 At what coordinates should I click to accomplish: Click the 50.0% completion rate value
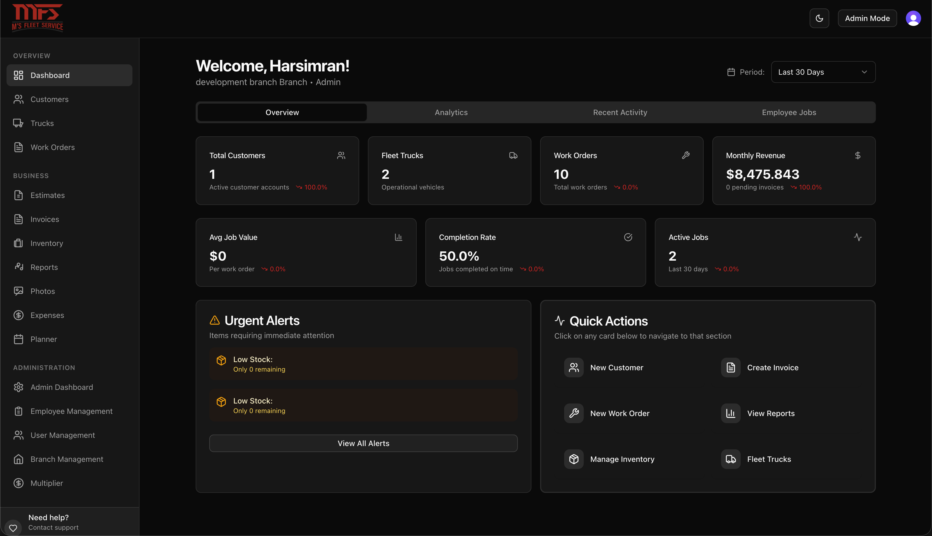(459, 256)
